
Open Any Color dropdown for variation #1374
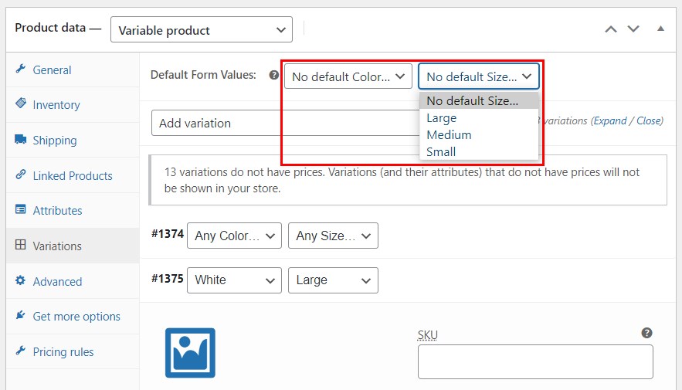tap(235, 236)
